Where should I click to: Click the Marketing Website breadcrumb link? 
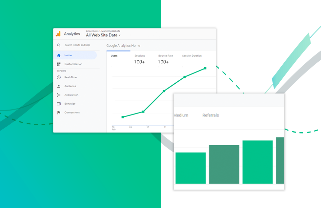tap(111, 31)
